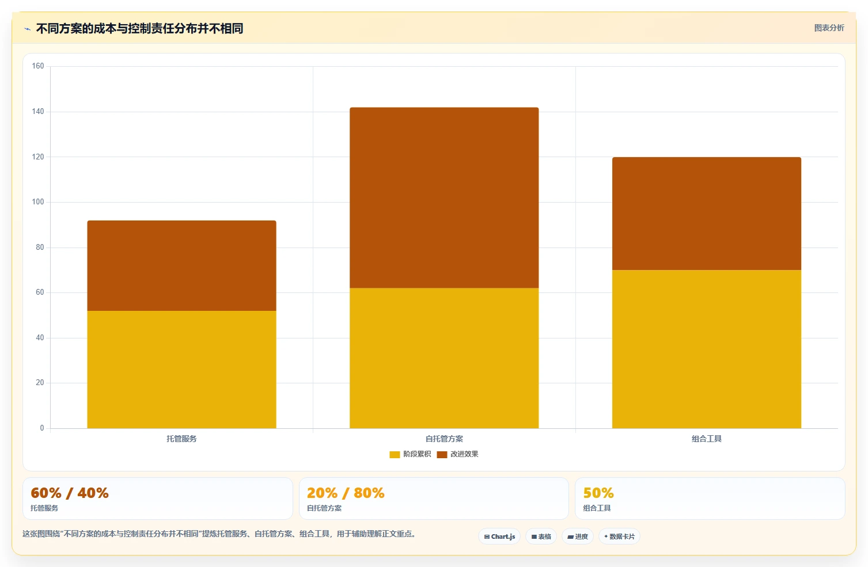Click the 60% / 40% stat value
The image size is (868, 567).
[x=70, y=493]
